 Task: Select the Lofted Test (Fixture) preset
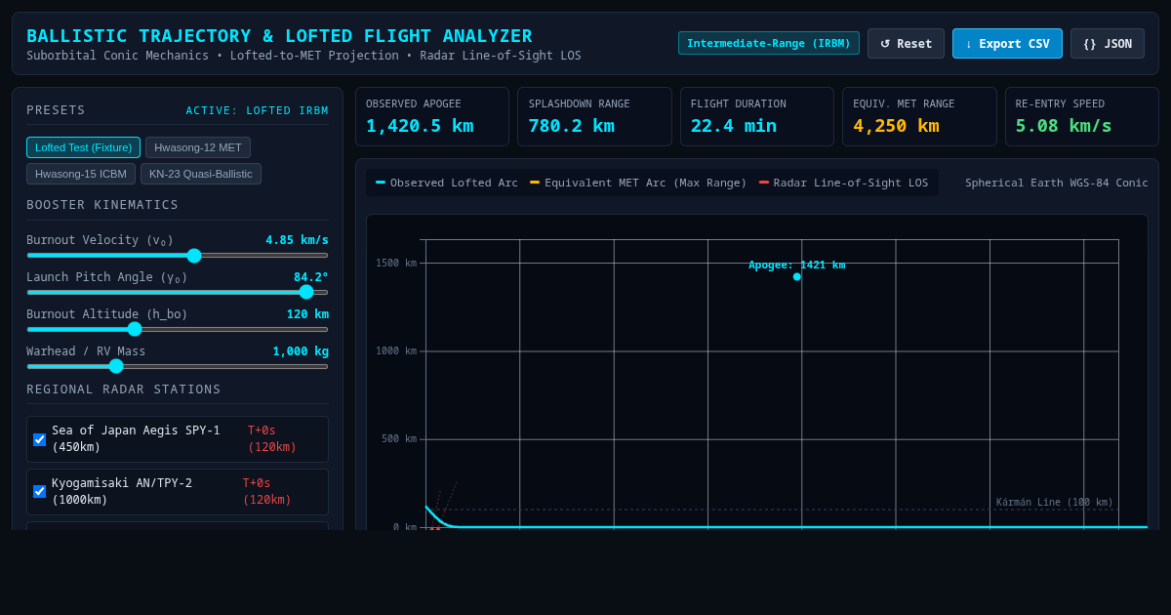point(83,147)
